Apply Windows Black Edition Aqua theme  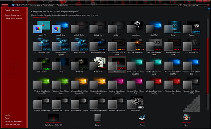tap(154, 66)
